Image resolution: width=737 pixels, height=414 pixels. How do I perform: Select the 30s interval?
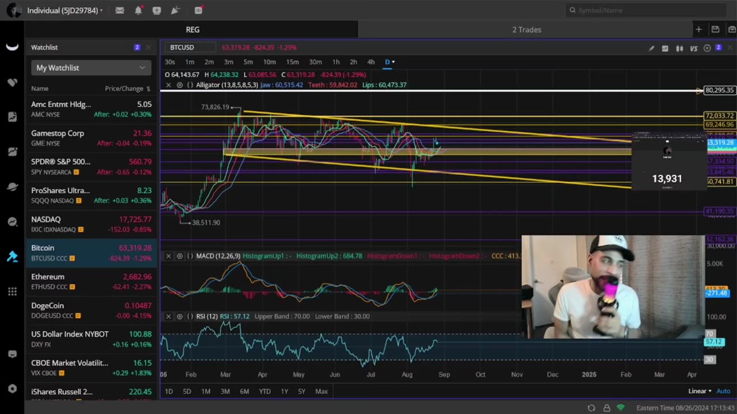click(x=170, y=62)
